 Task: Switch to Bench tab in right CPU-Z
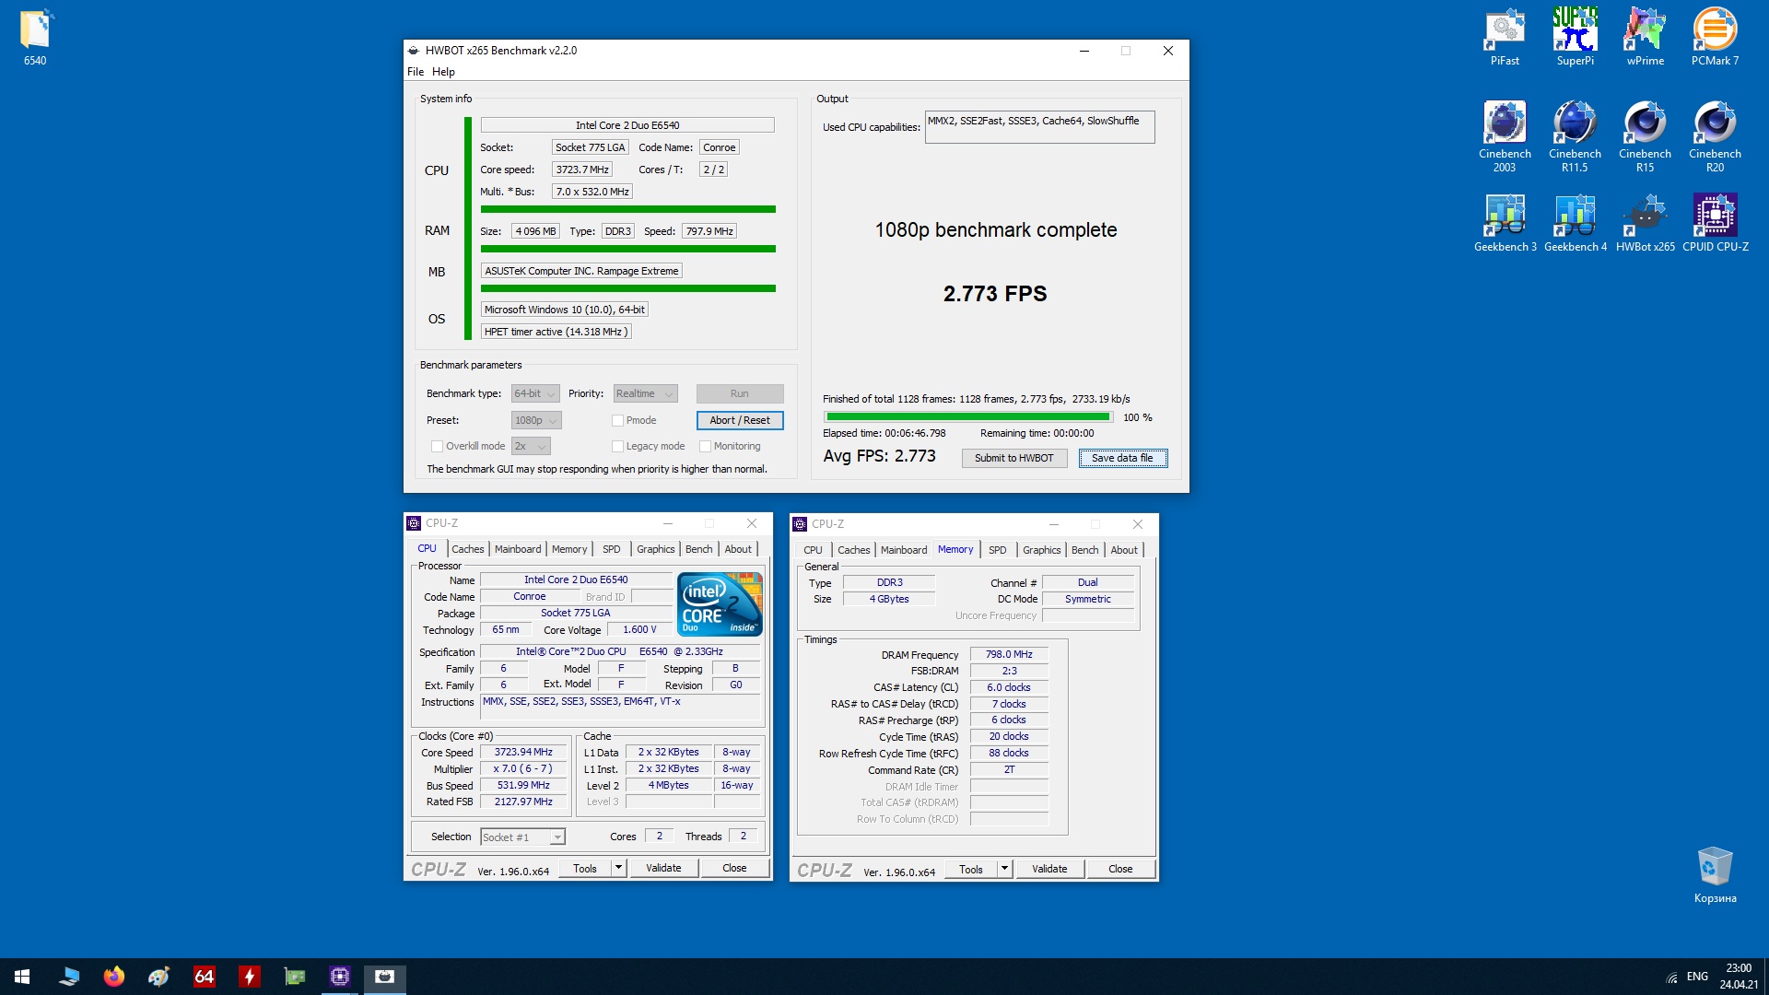[x=1084, y=550]
